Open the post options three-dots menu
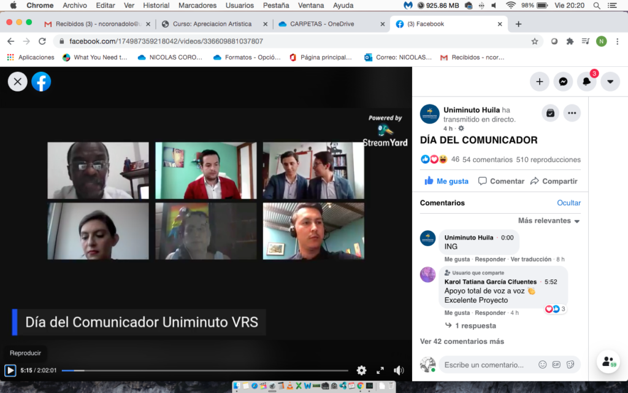 coord(572,113)
